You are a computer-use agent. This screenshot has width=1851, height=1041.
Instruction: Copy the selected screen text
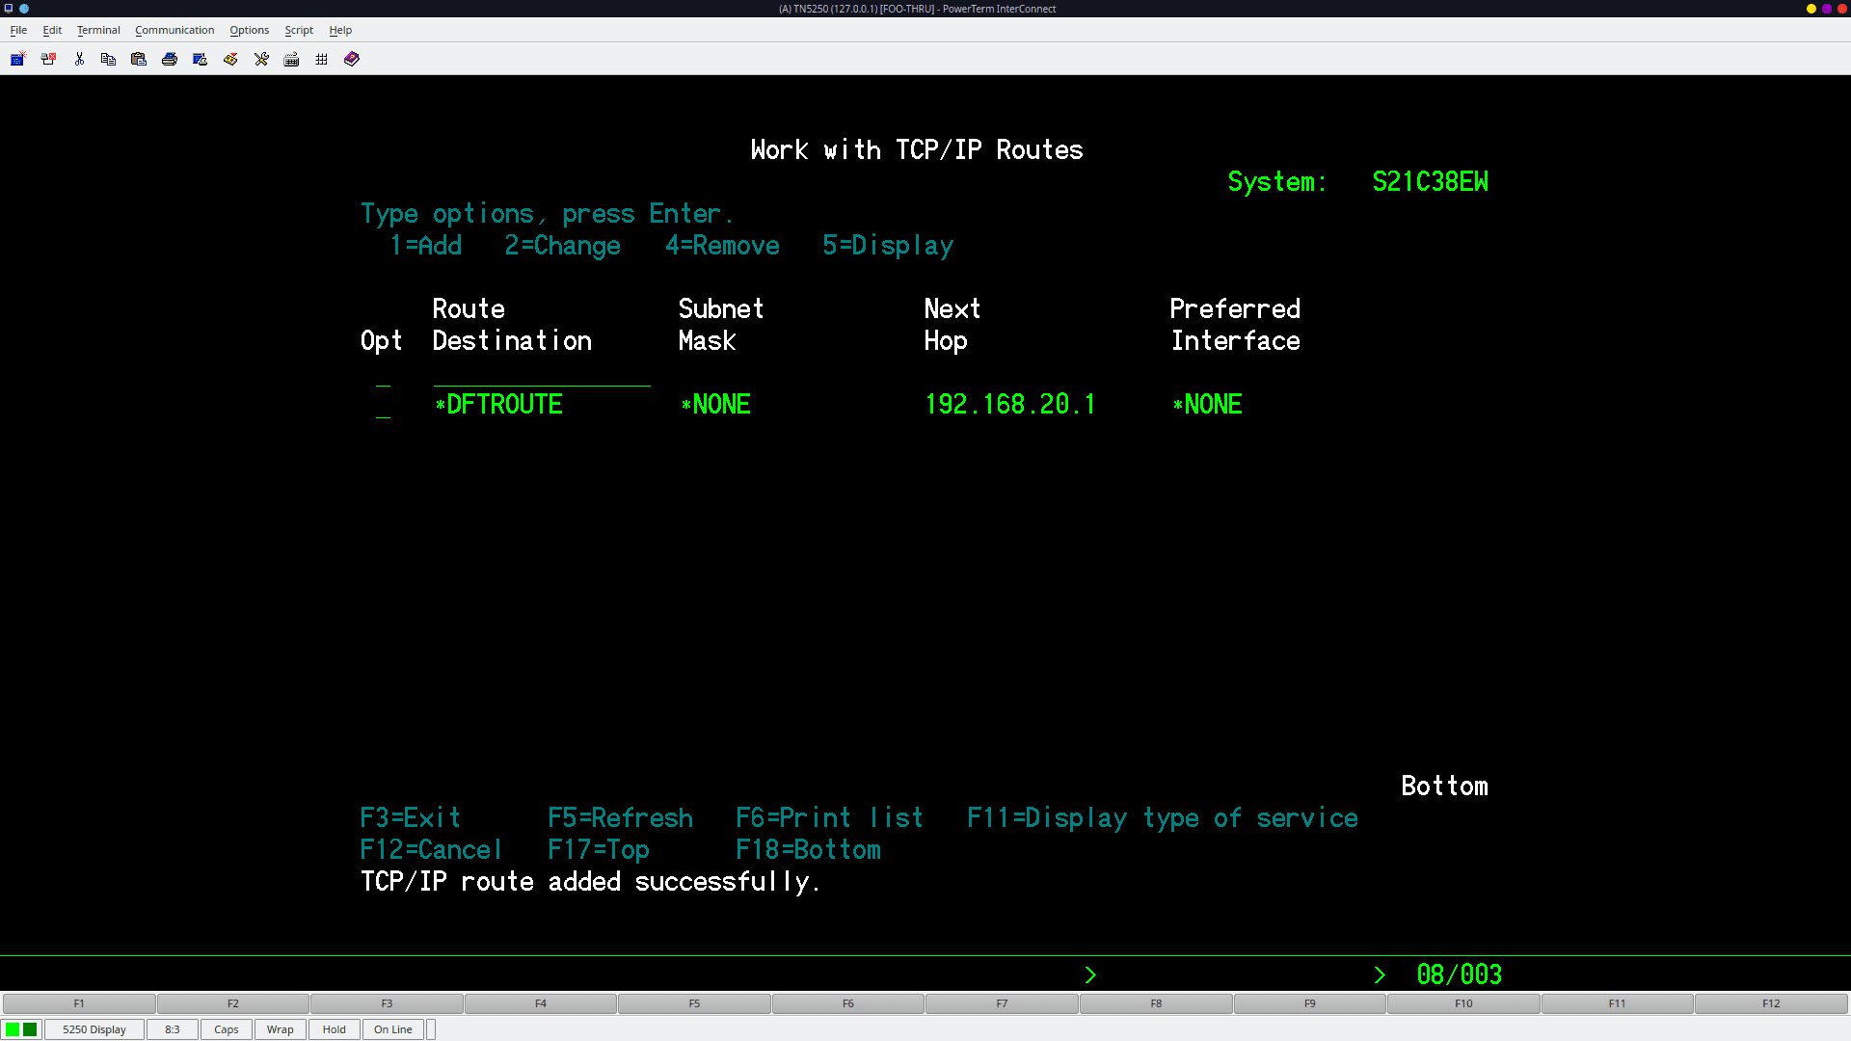[x=108, y=59]
